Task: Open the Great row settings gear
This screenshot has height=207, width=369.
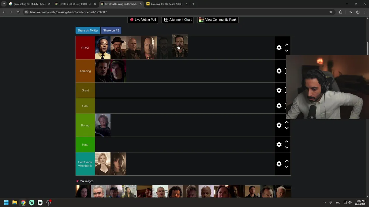Action: tap(279, 90)
